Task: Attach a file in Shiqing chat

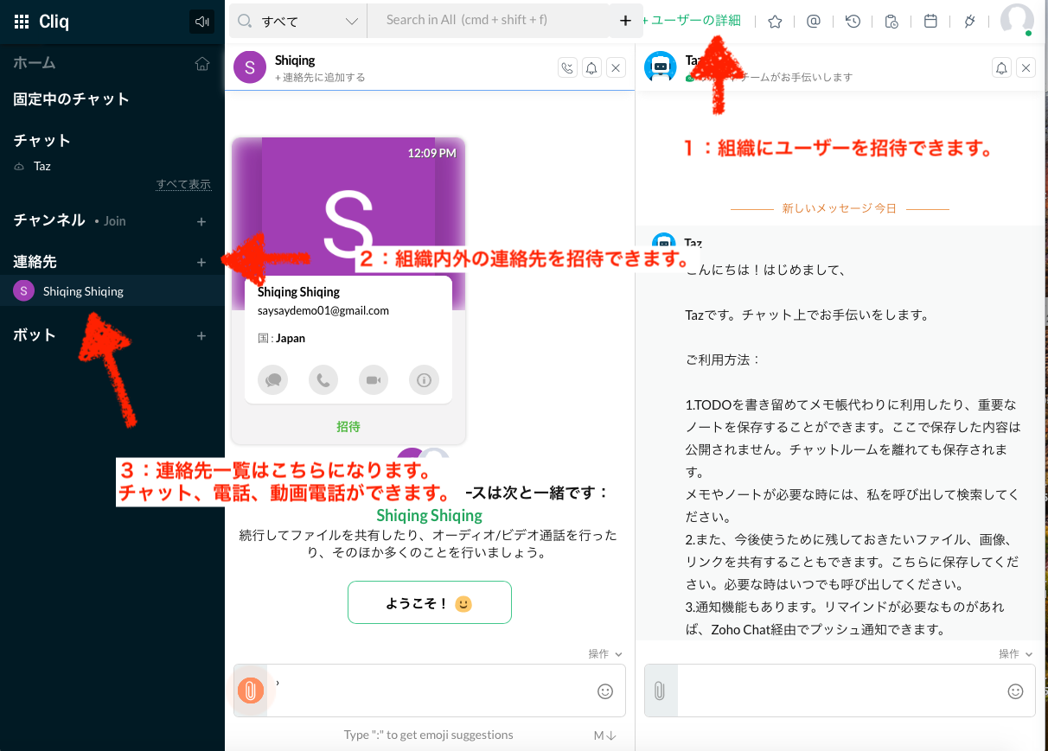Action: (251, 691)
